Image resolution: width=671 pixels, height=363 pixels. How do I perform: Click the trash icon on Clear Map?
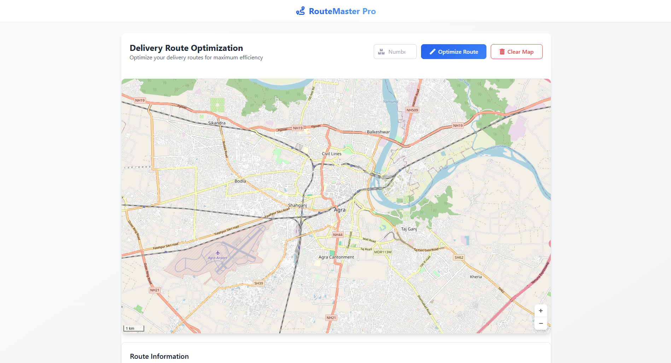click(502, 52)
